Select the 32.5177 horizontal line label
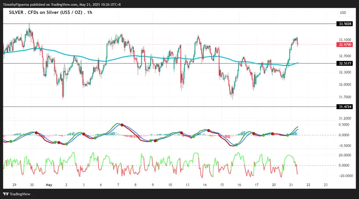Image resolution: width=359 pixels, height=199 pixels. (345, 64)
